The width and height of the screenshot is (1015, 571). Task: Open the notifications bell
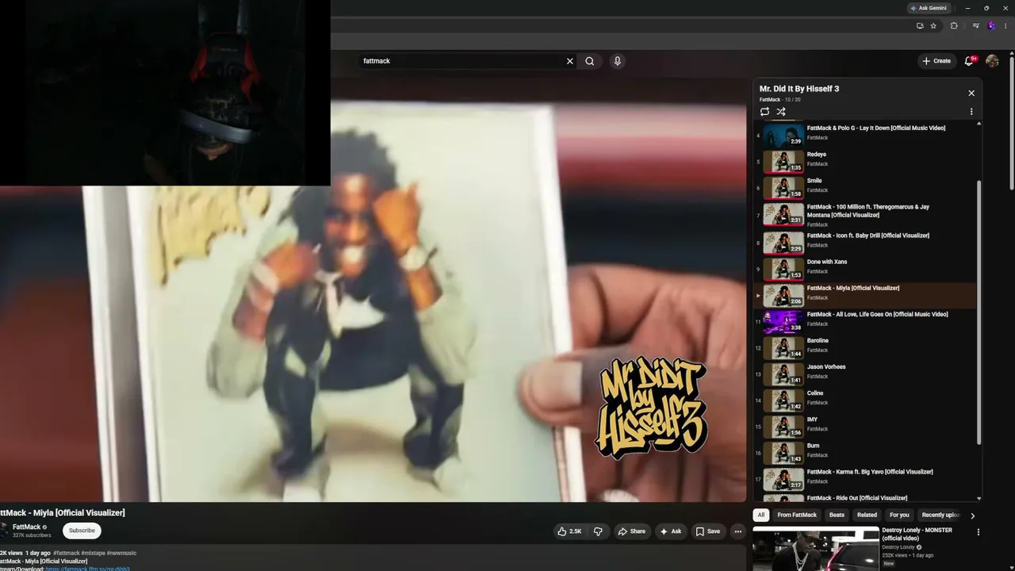(969, 61)
